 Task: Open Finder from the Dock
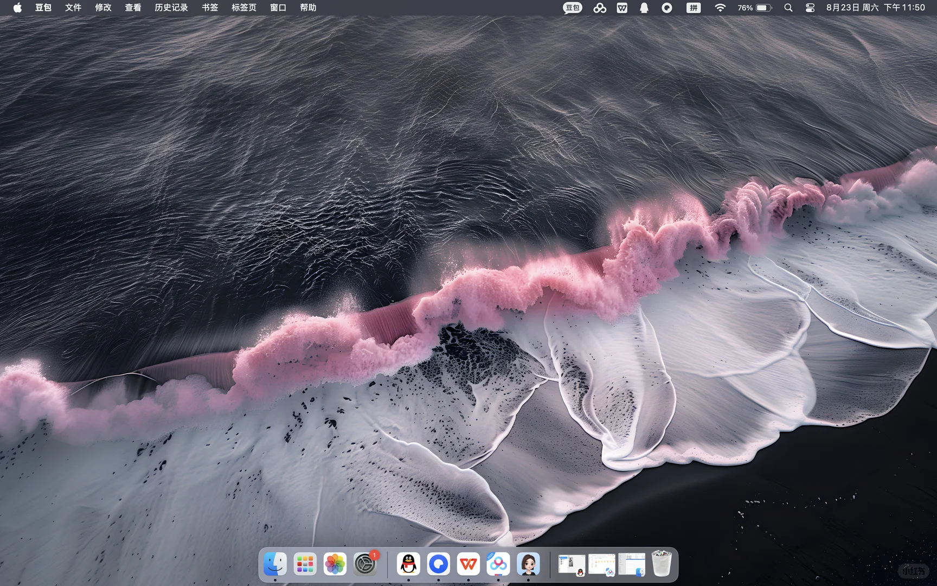pyautogui.click(x=275, y=564)
